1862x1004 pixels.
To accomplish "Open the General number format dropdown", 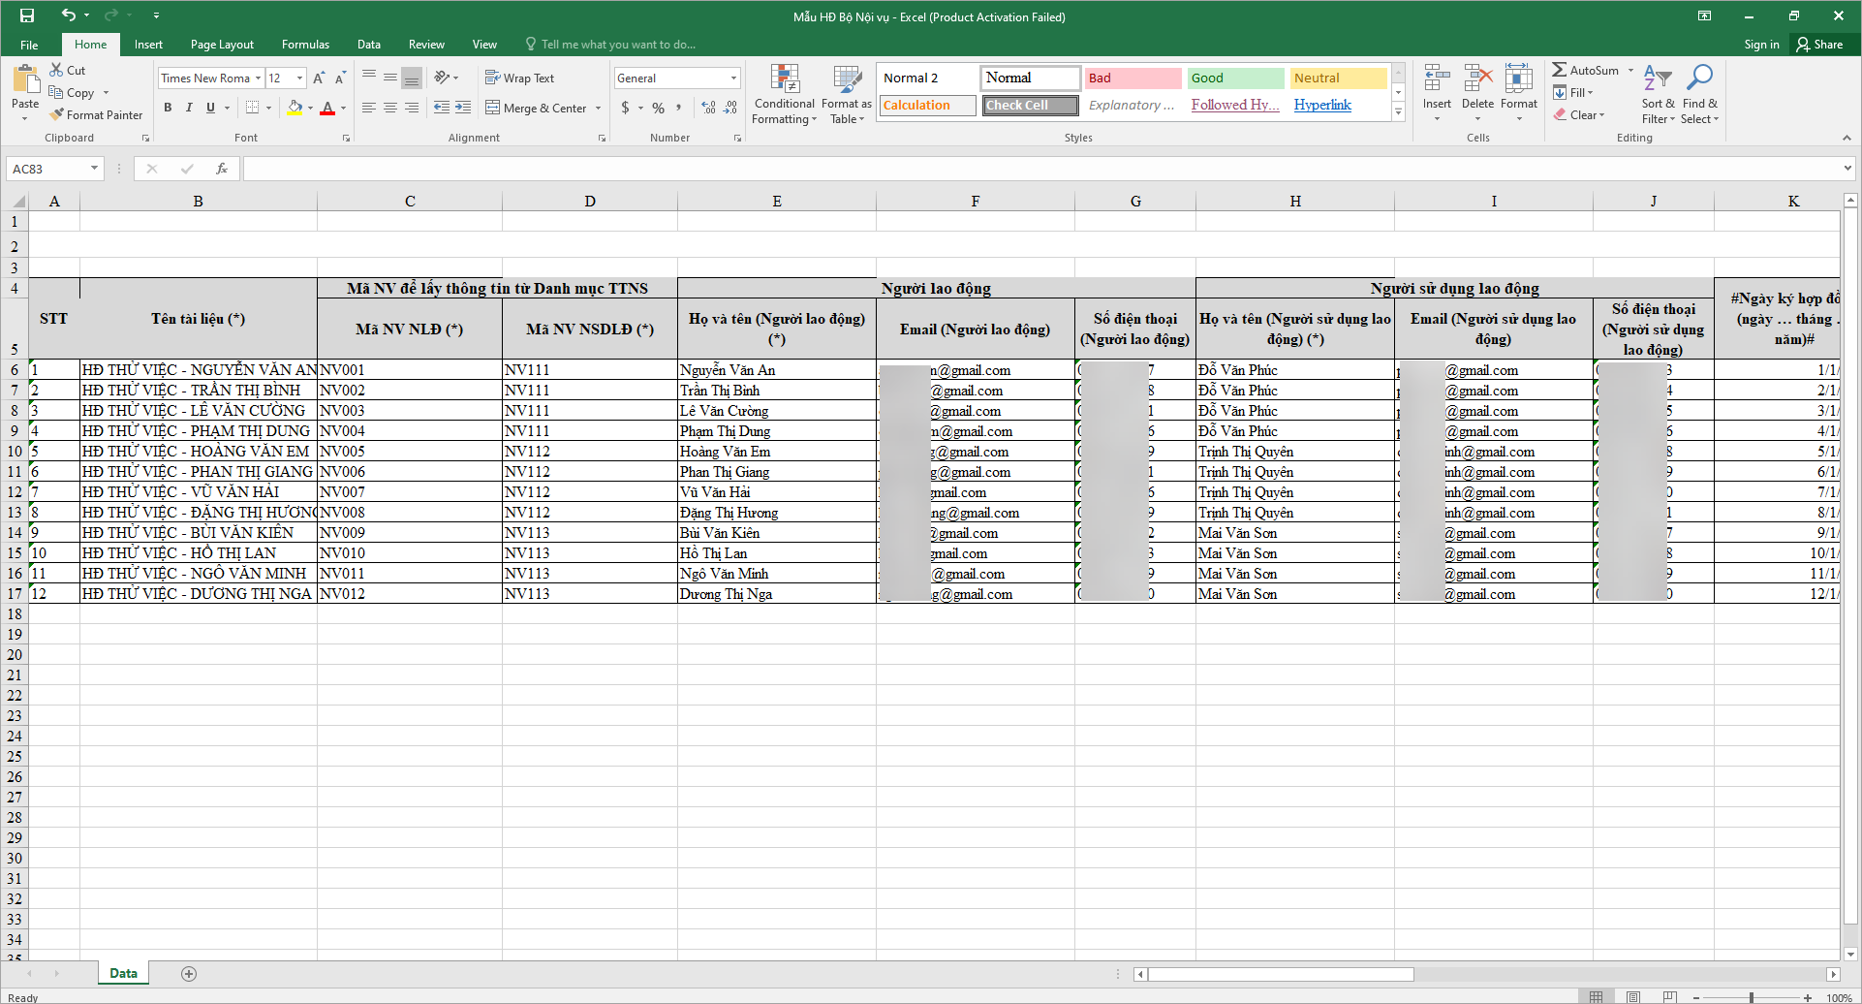I will 733,78.
